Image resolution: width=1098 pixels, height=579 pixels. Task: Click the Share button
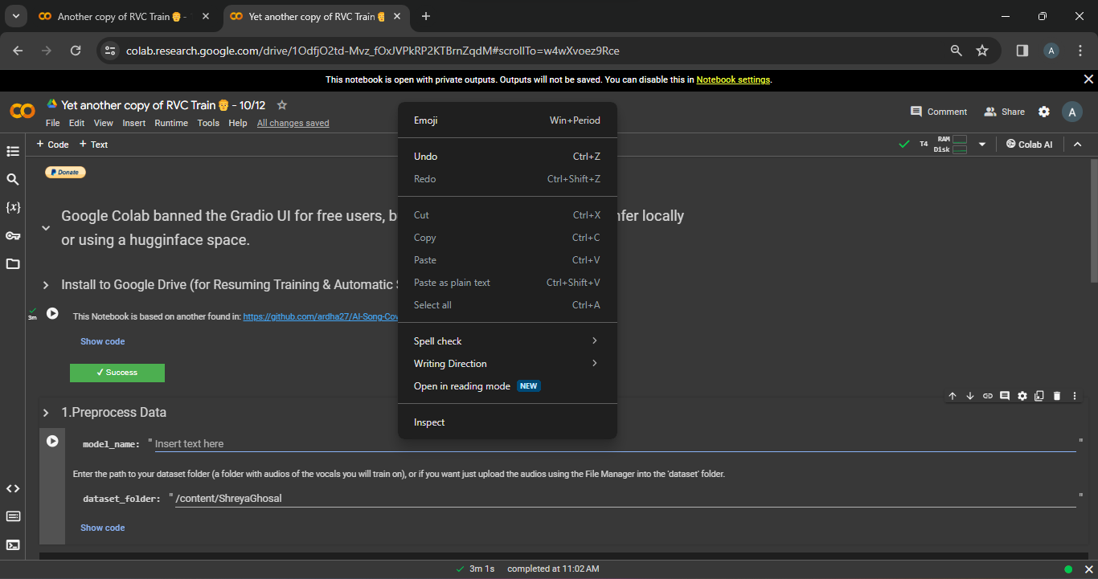pyautogui.click(x=1005, y=112)
